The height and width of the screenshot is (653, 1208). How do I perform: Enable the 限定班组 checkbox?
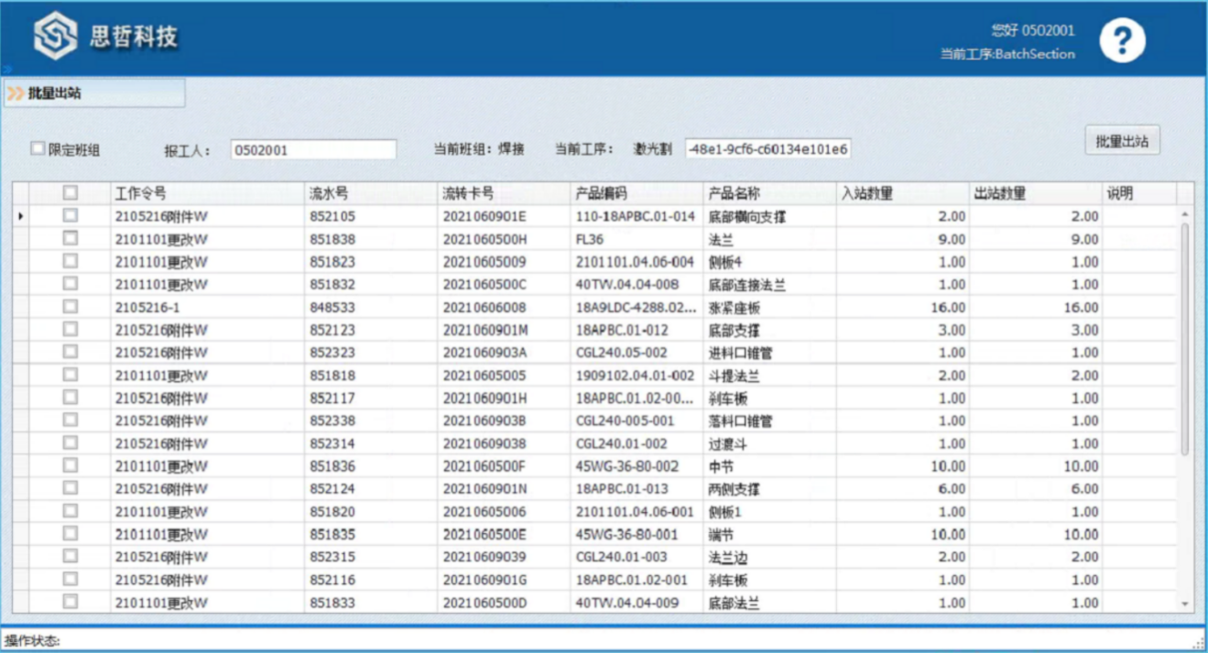point(38,148)
